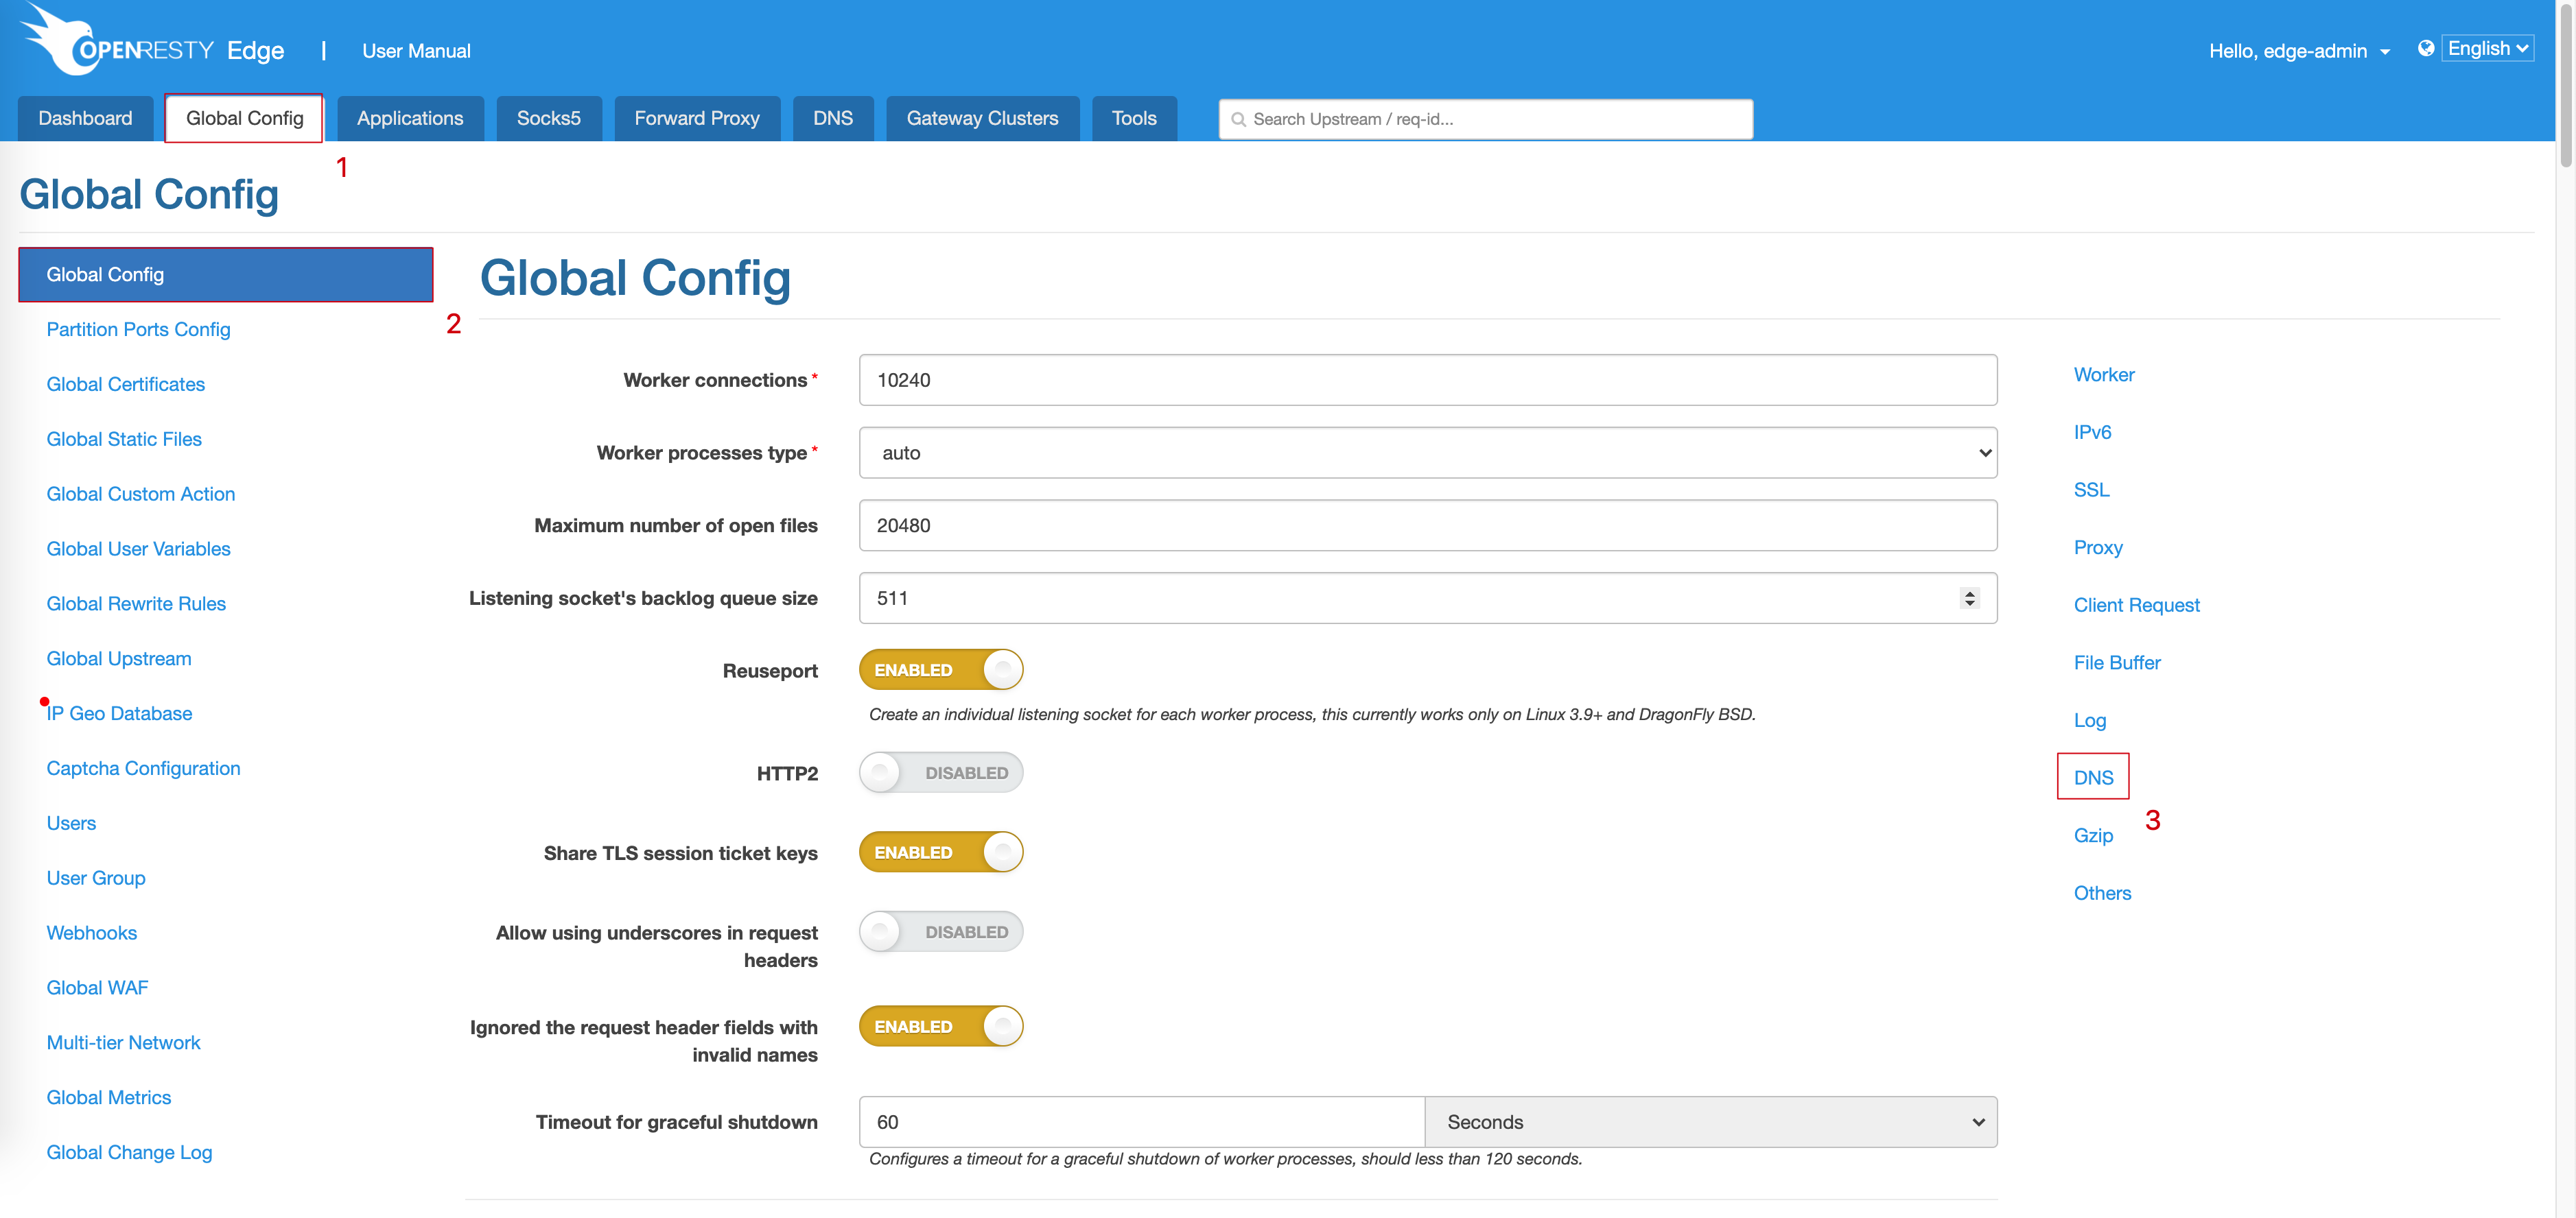Toggle Share TLS session ticket keys
Image resolution: width=2576 pixels, height=1218 pixels.
point(940,852)
